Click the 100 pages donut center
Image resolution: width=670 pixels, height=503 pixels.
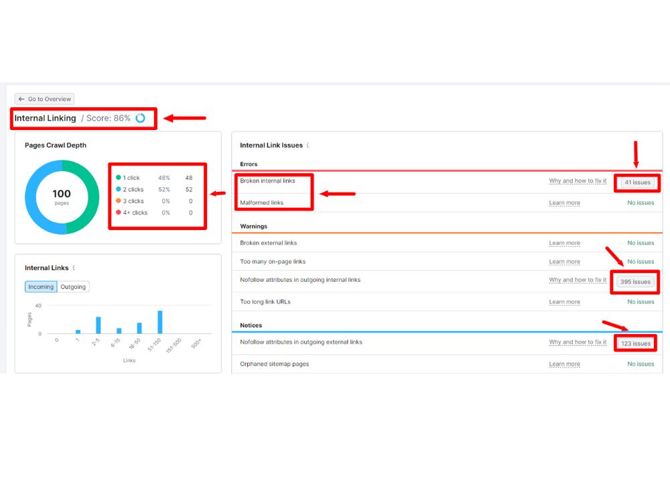coord(62,197)
